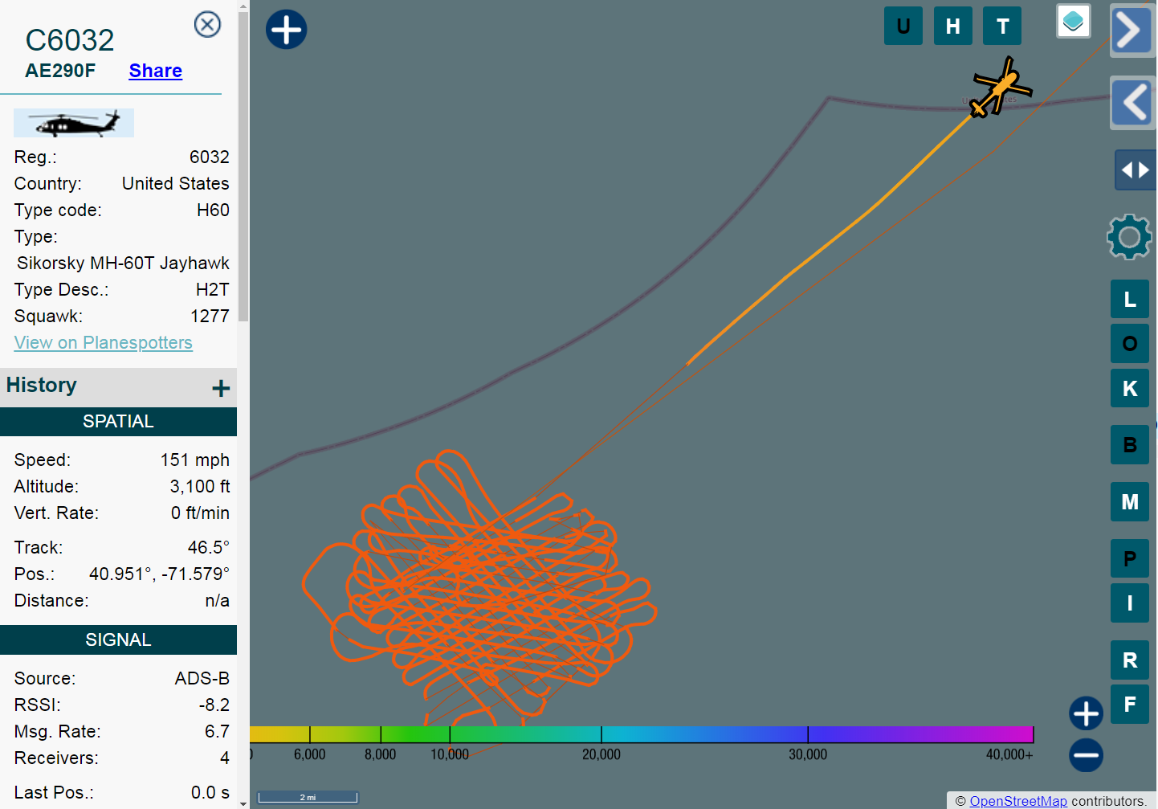Click the orange search-pattern flight track
Screen dimensions: 1158x809
pos(478,586)
